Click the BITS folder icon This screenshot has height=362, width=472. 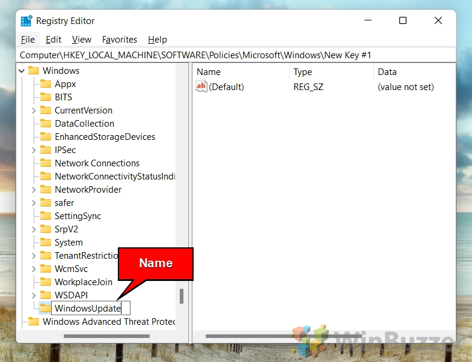pos(46,97)
